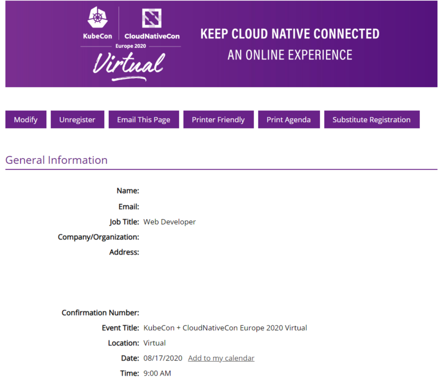The image size is (439, 386).
Task: Click the Virtual script logo text
Action: click(129, 66)
